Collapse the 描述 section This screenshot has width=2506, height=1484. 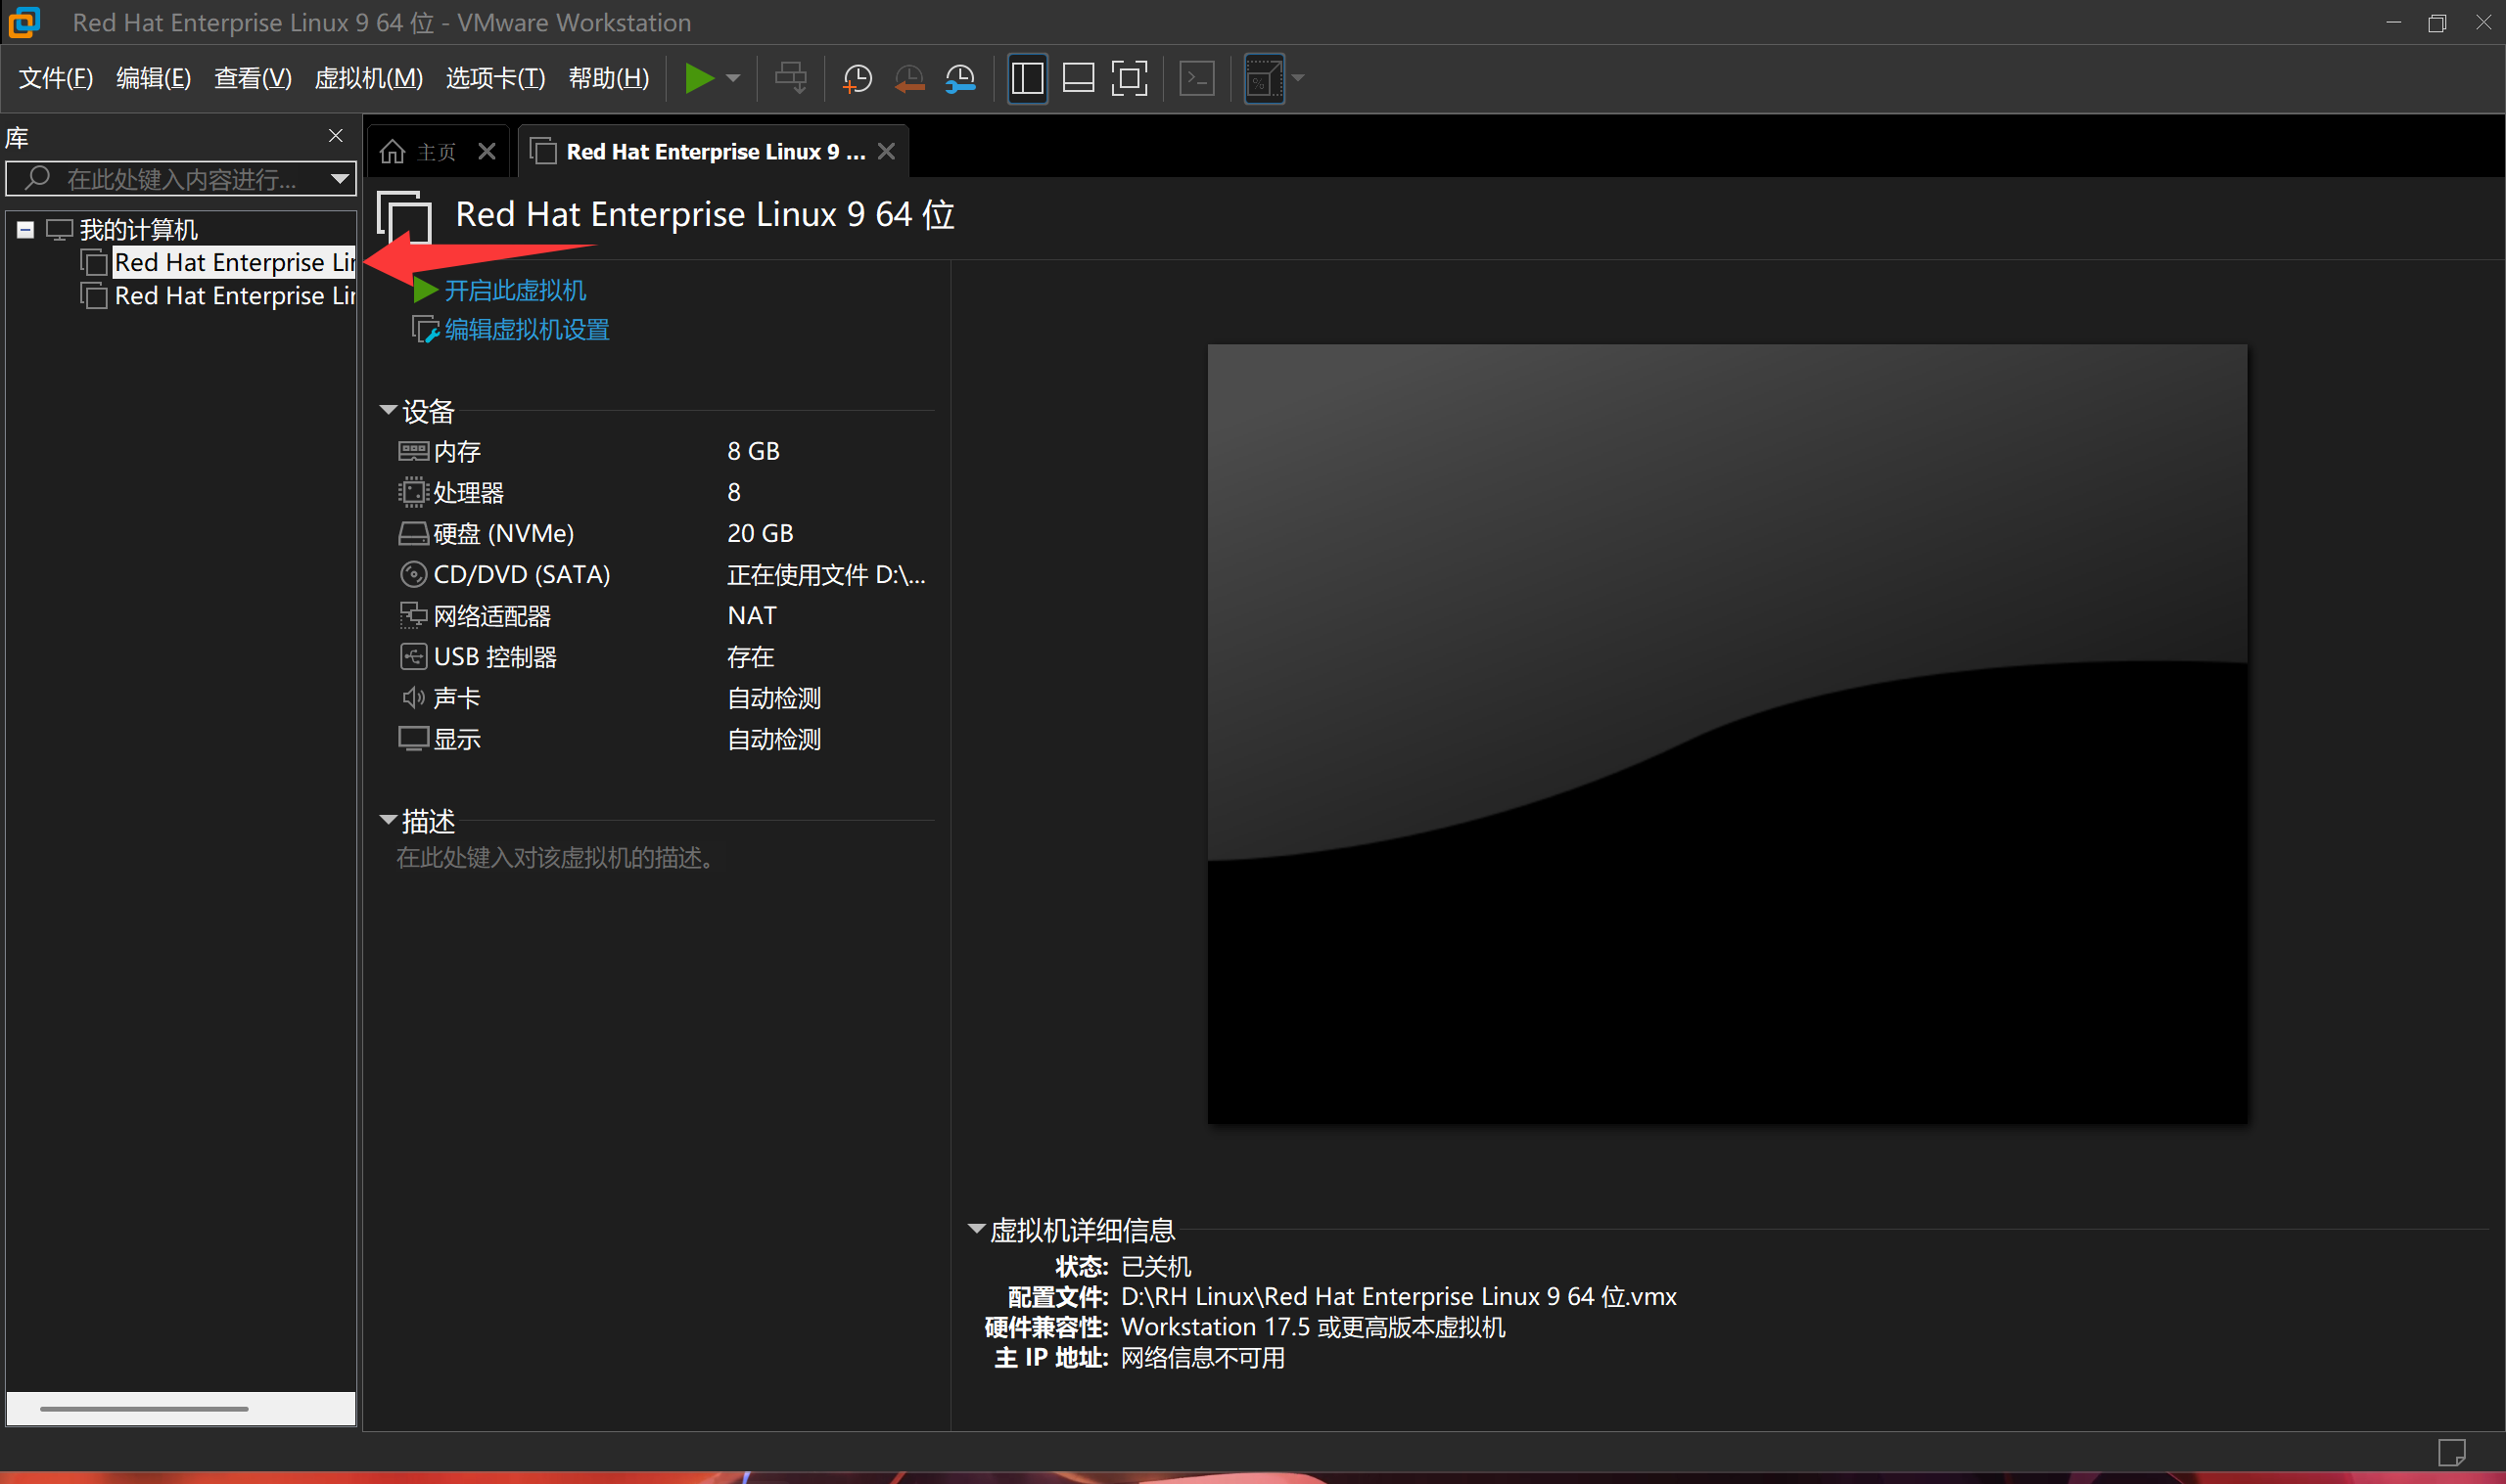pyautogui.click(x=389, y=820)
